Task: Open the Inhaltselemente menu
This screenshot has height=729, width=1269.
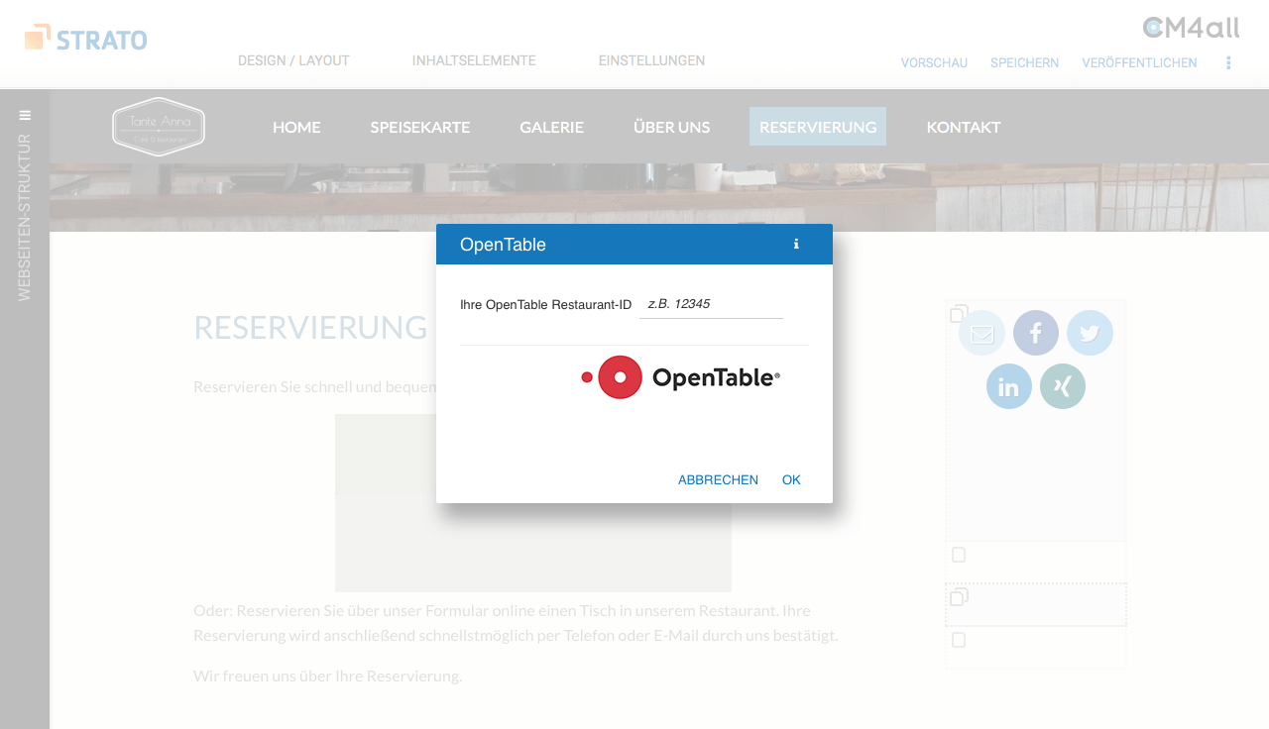Action: coord(474,60)
